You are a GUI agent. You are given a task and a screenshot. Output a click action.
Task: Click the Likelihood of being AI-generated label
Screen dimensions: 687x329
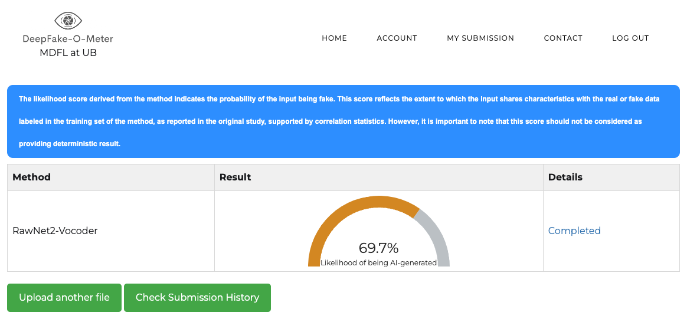tap(378, 263)
